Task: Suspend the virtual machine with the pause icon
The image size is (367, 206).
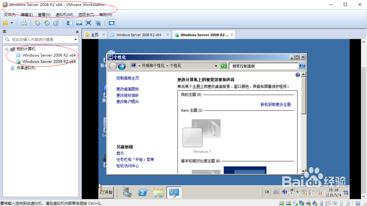Action: point(5,23)
